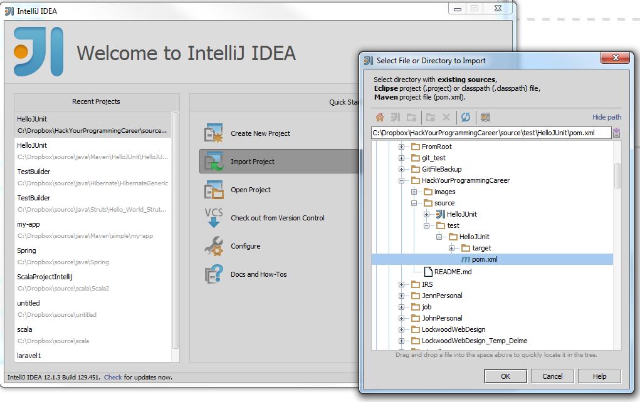Open the Configure entry
The width and height of the screenshot is (640, 402).
pyautogui.click(x=245, y=246)
